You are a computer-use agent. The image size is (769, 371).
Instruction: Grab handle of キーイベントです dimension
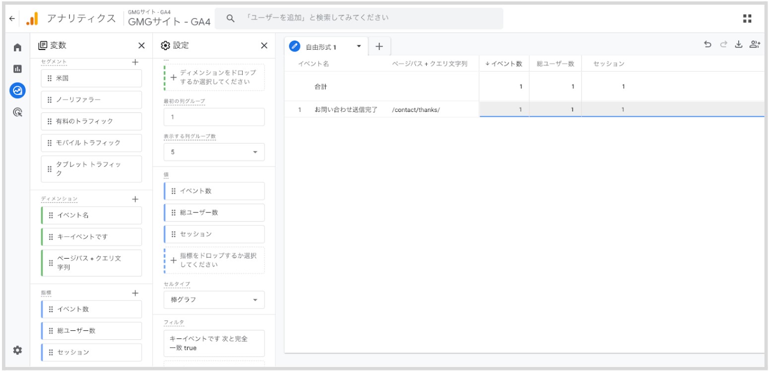(51, 237)
